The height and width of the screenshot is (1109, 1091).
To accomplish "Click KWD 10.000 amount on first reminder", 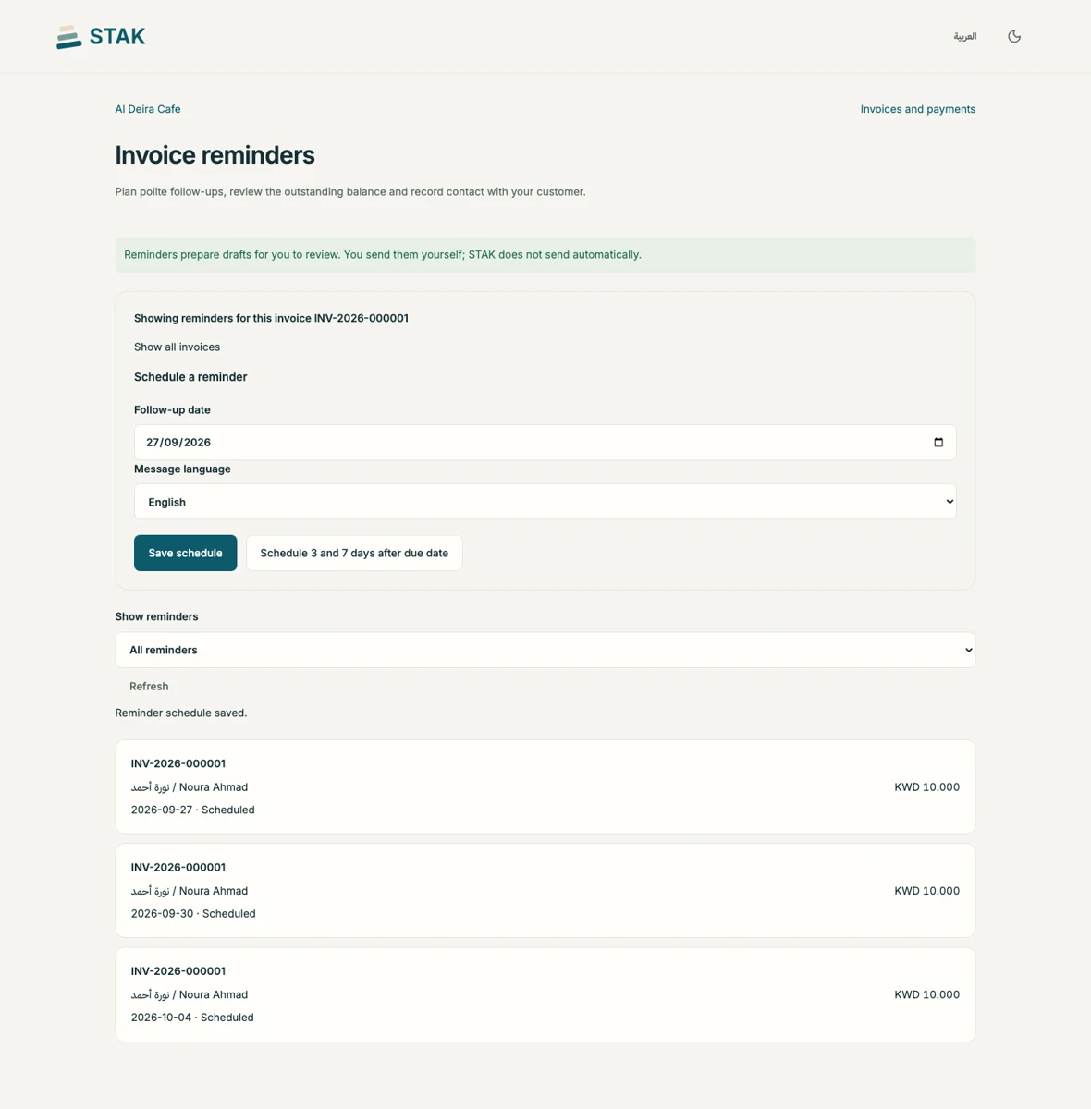I will 926,787.
